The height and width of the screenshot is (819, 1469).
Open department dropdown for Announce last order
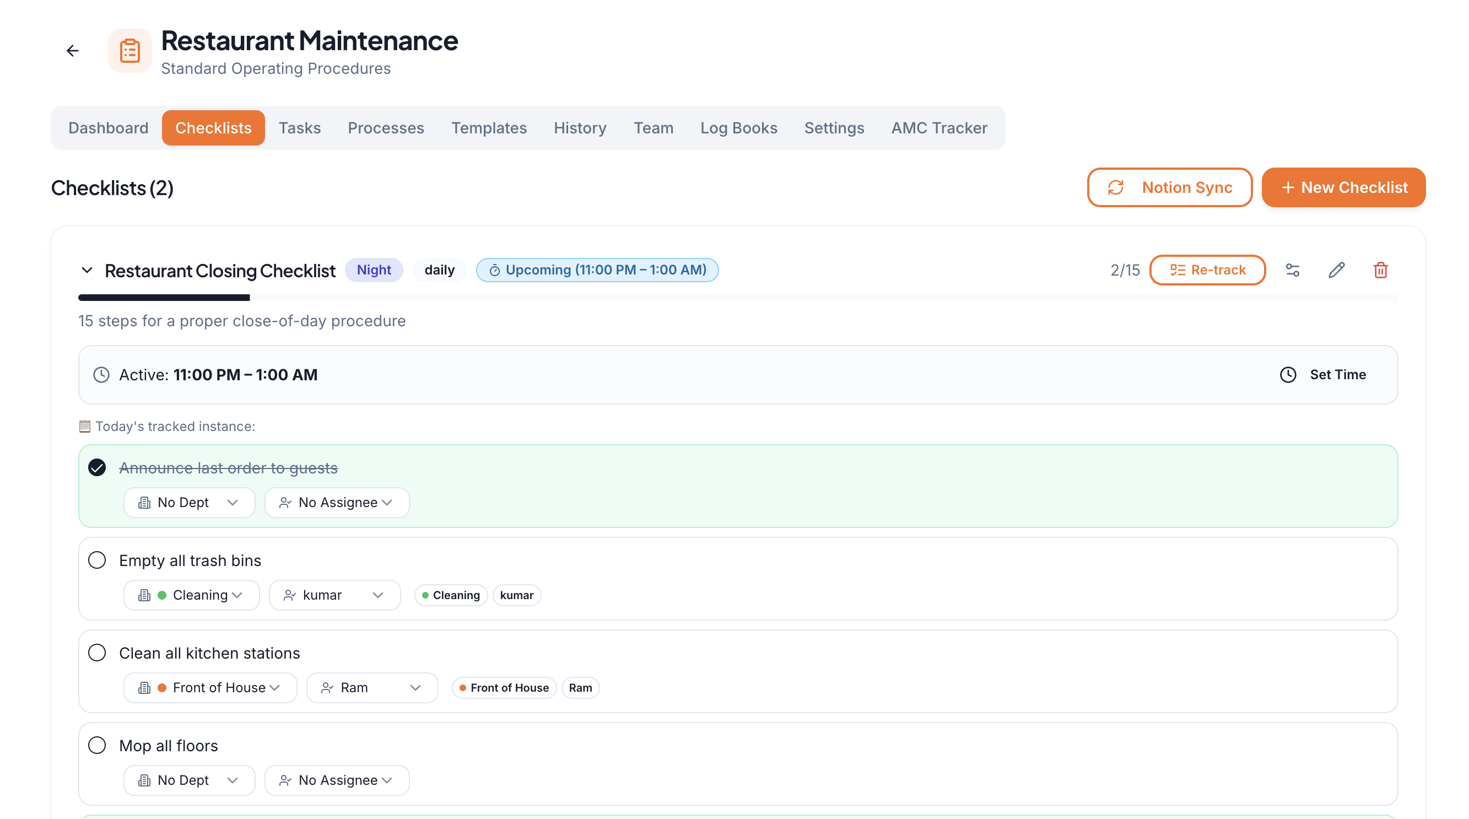point(190,503)
